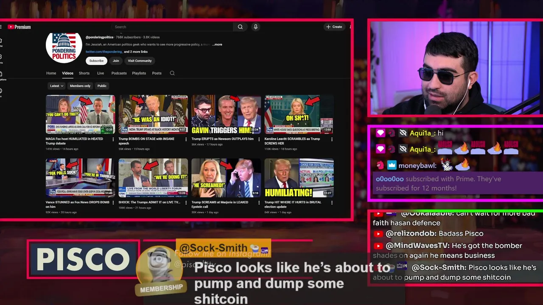
Task: Expand channel description with ...more
Action: pyautogui.click(x=217, y=44)
